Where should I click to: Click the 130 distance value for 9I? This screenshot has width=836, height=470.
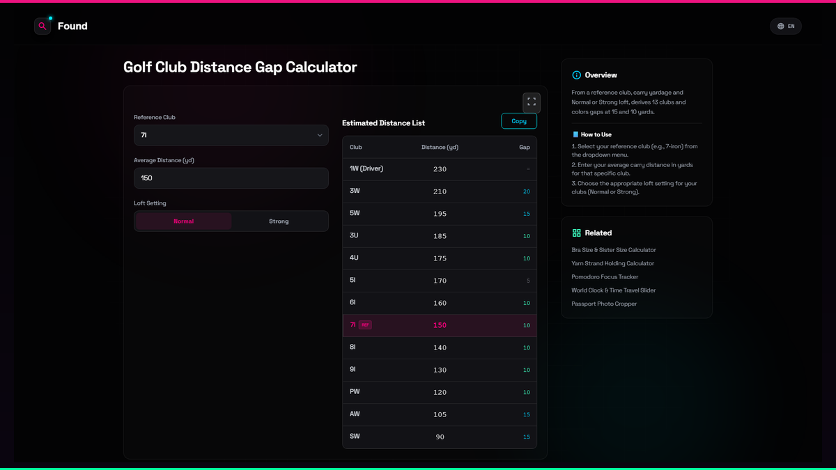(x=440, y=370)
